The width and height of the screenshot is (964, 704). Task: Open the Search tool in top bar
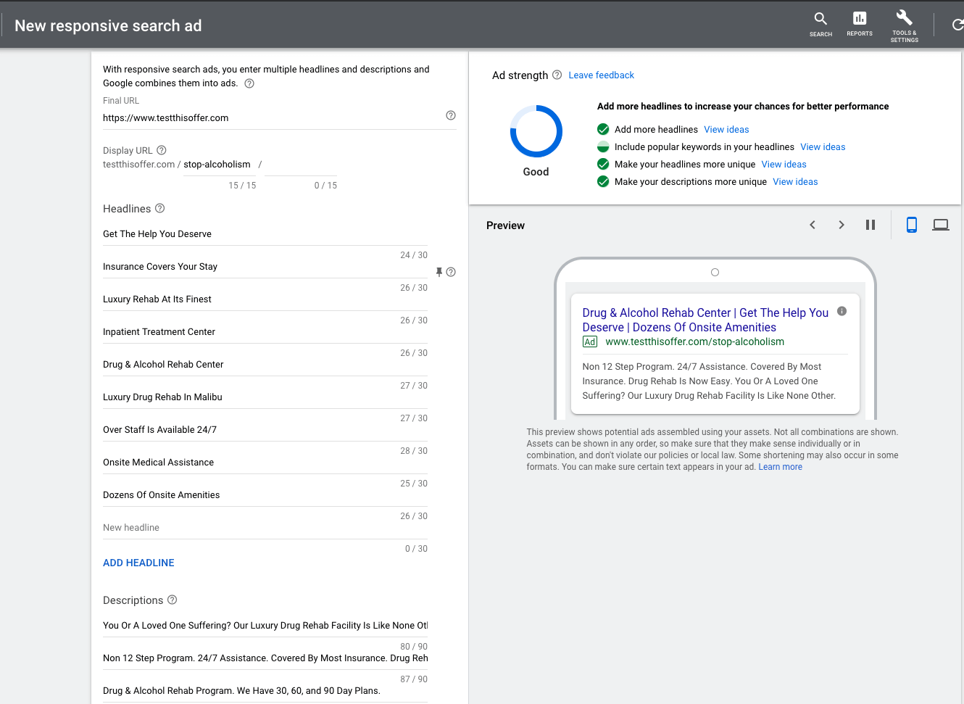[x=820, y=24]
